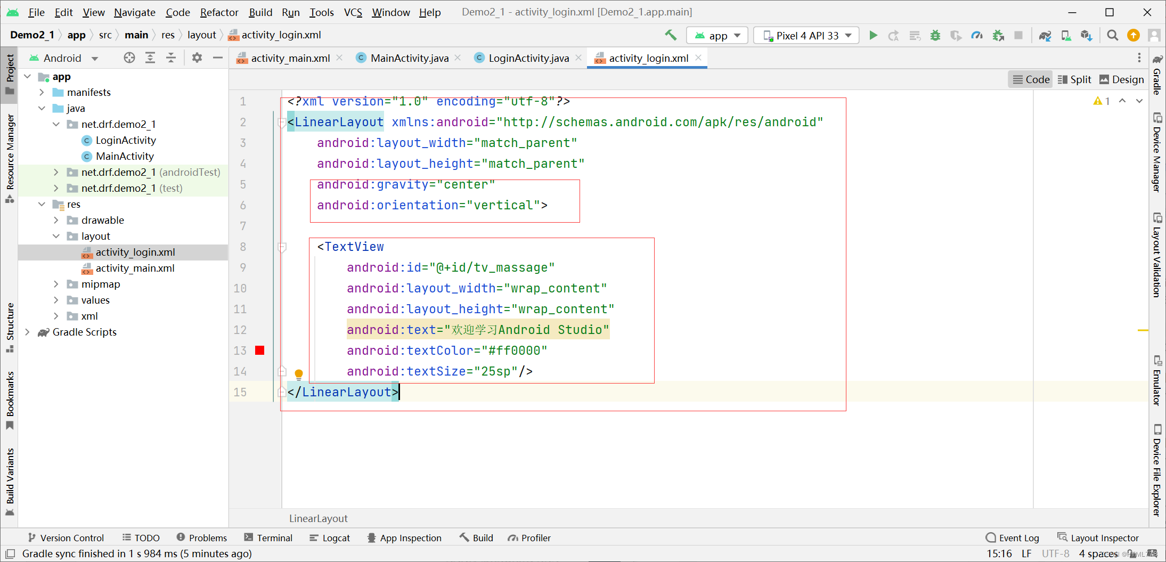1166x562 pixels.
Task: Click the Apply Changes and Restart Activity icon
Action: (x=894, y=35)
